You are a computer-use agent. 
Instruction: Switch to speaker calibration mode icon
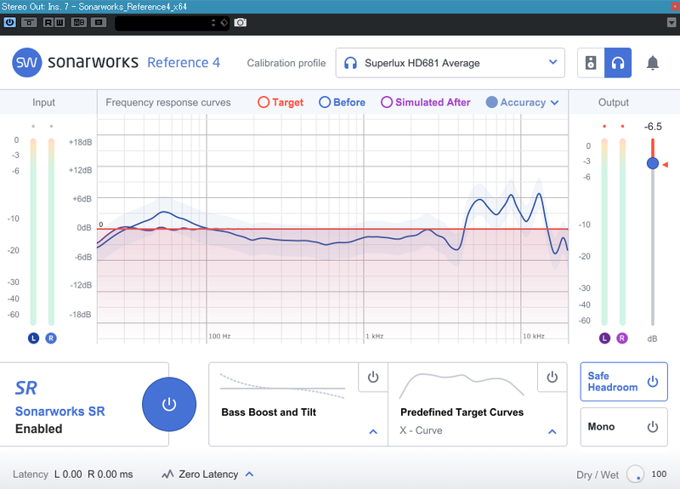pos(591,63)
